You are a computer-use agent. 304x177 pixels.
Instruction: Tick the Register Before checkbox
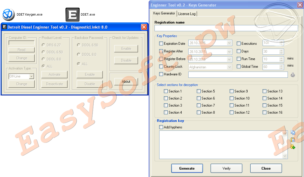(x=161, y=59)
